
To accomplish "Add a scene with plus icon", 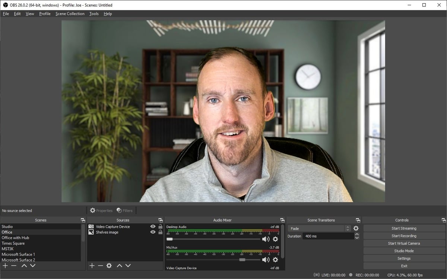I will pyautogui.click(x=5, y=266).
